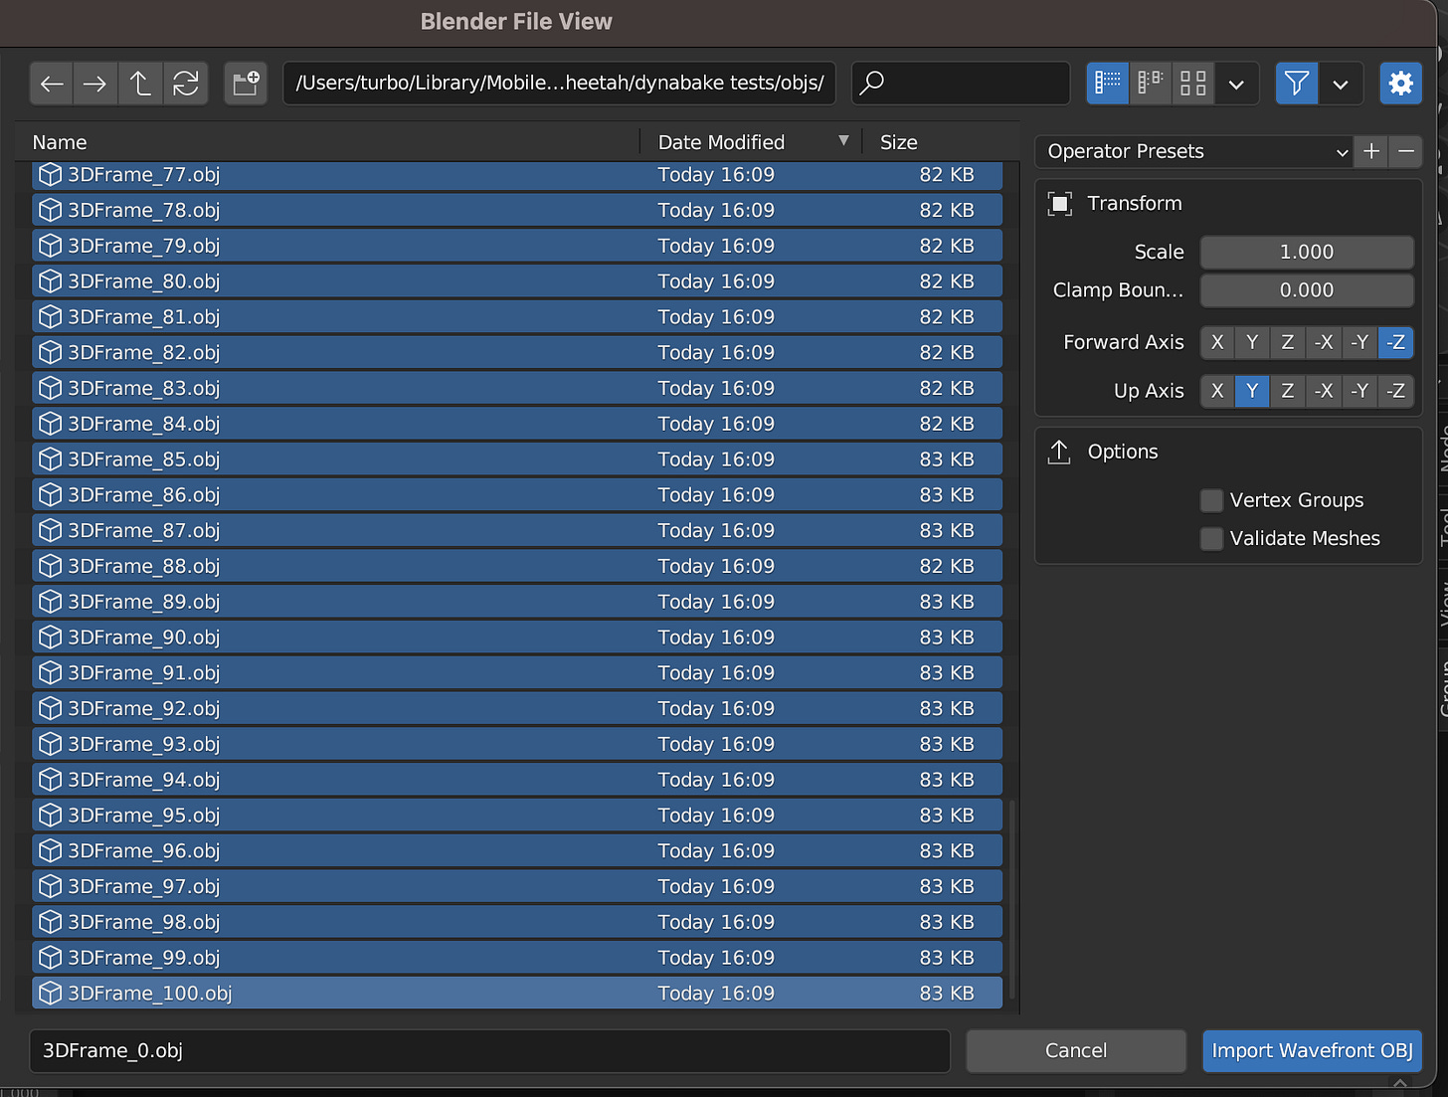
Task: Set Forward Axis to Y
Action: [x=1252, y=342]
